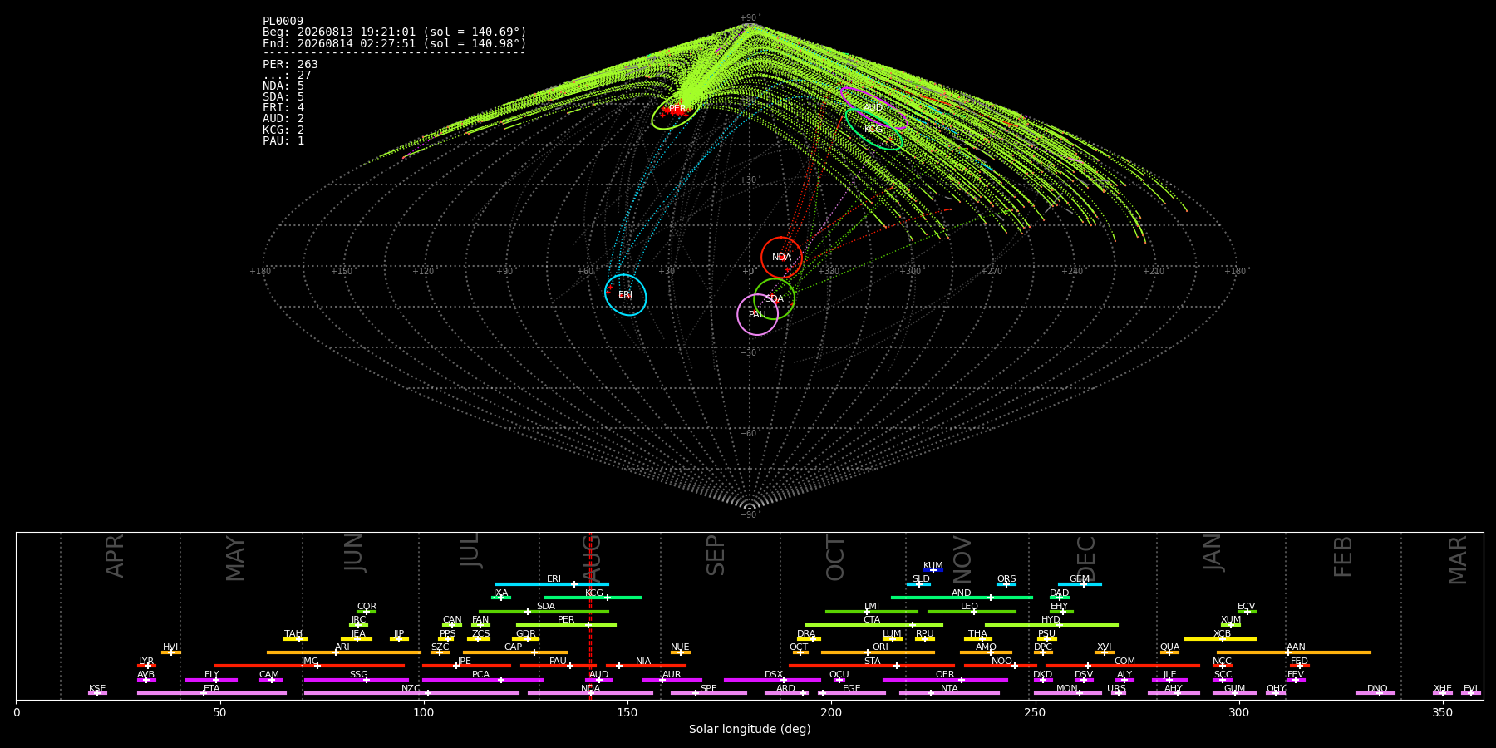Click the PER shower bar in timeline
The height and width of the screenshot is (748, 1496).
click(x=566, y=625)
